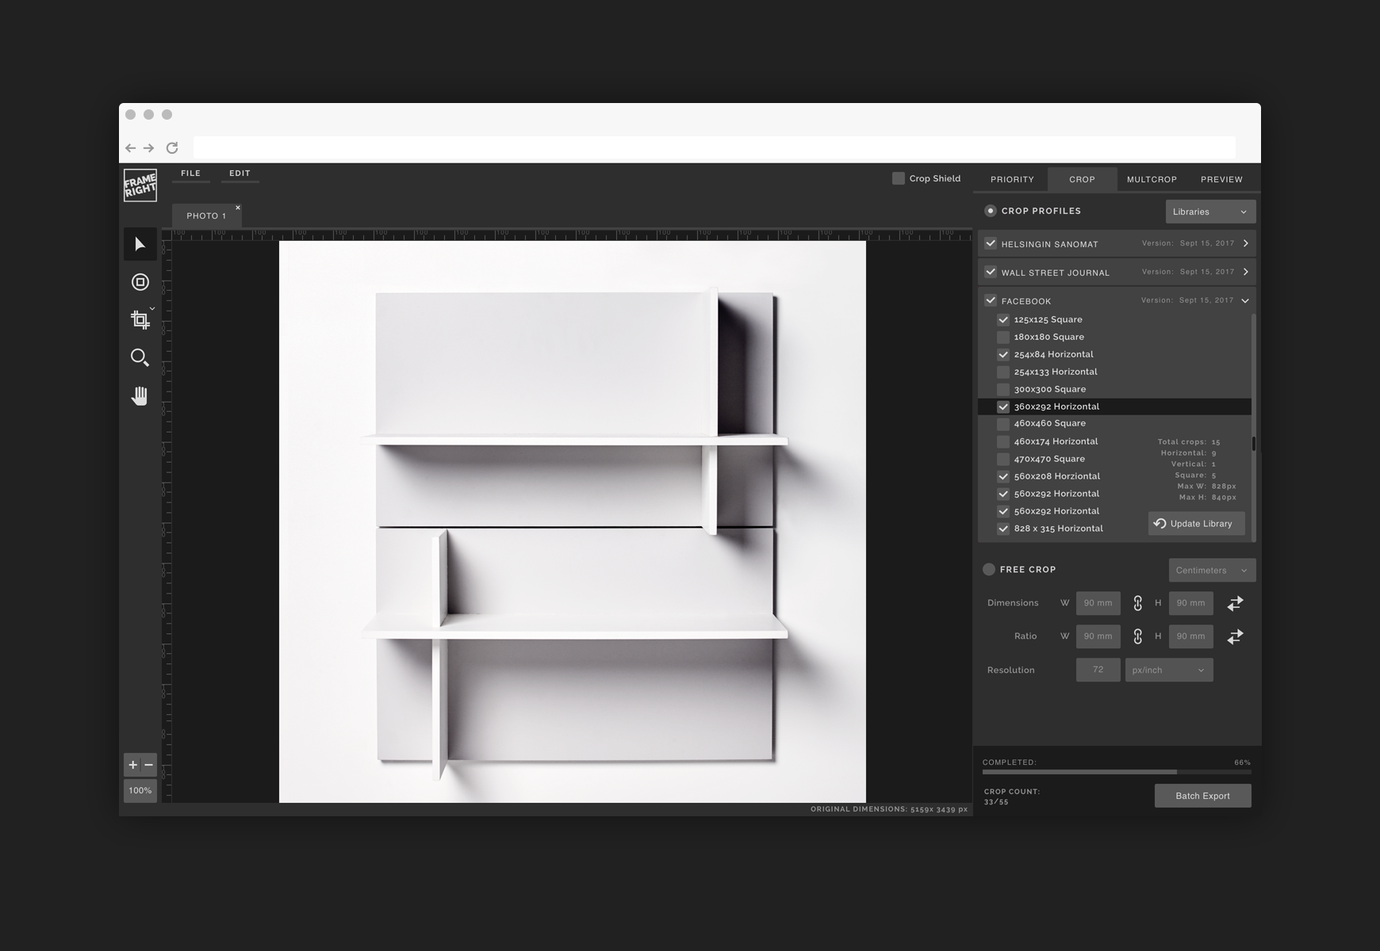Swap Dimensions width and height
This screenshot has width=1380, height=951.
[x=1235, y=603]
